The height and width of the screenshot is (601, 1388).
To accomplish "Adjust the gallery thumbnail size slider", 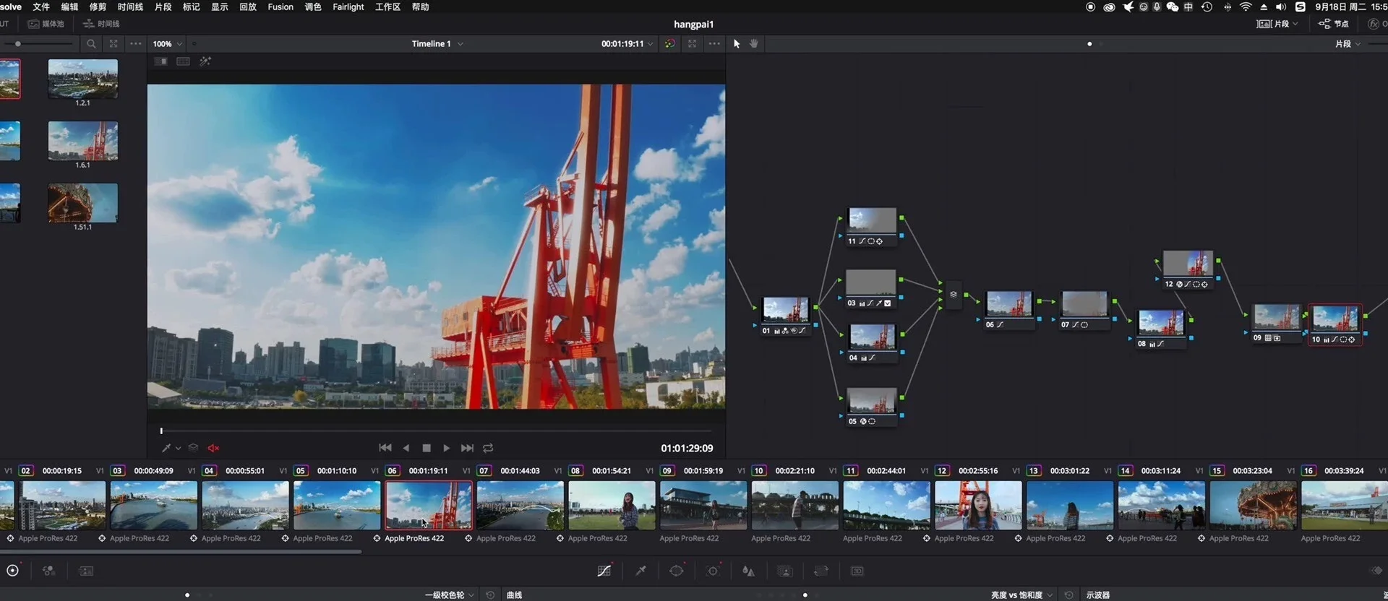I will [18, 44].
